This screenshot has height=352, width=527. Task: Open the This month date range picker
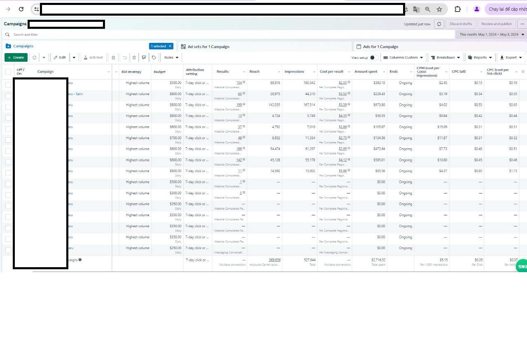492,35
